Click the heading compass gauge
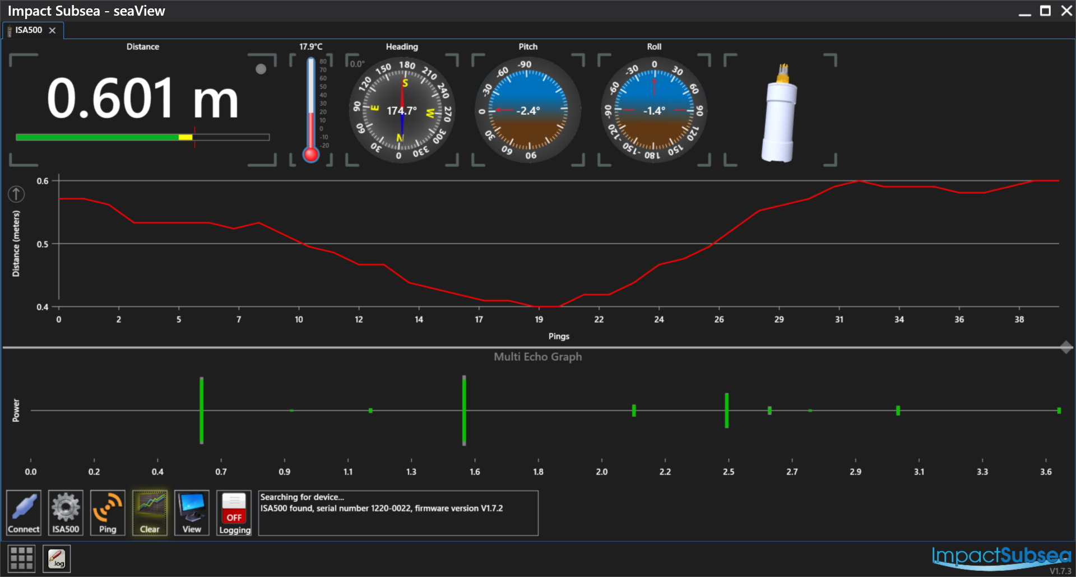Viewport: 1076px width, 577px height. click(402, 110)
